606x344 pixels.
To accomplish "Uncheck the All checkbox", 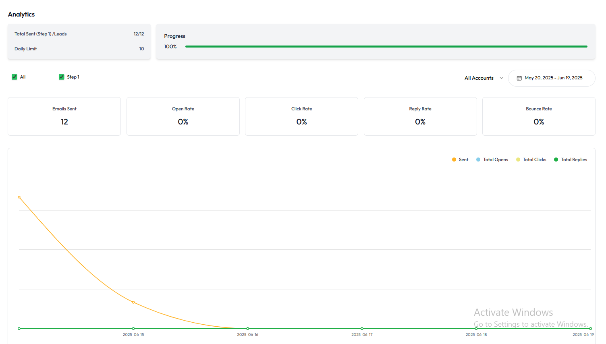I will click(x=15, y=77).
